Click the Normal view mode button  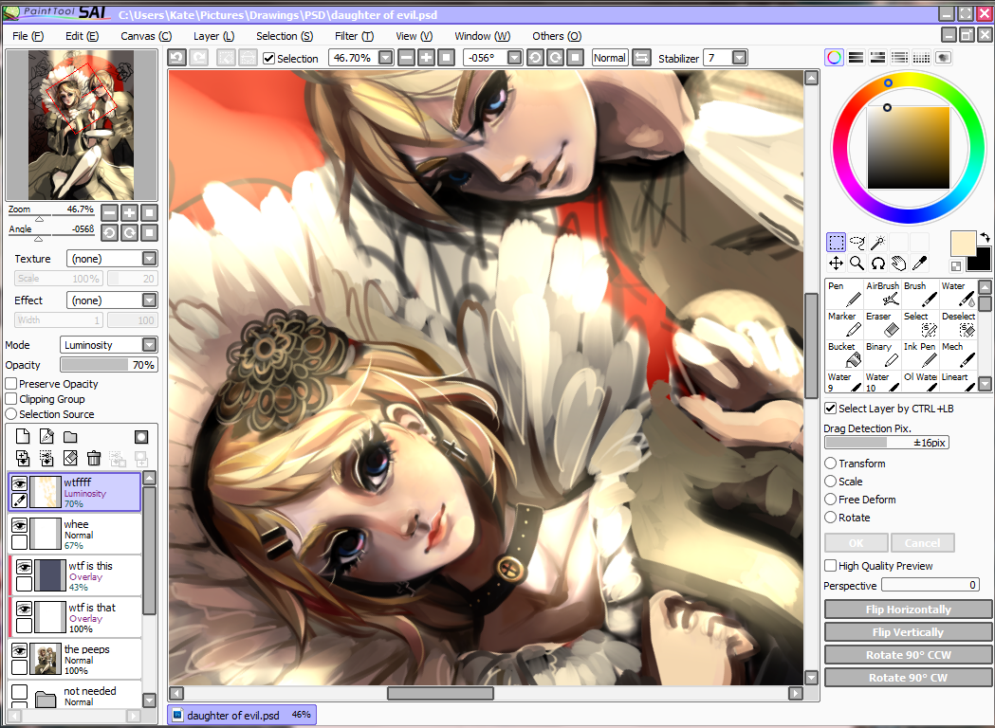click(610, 58)
